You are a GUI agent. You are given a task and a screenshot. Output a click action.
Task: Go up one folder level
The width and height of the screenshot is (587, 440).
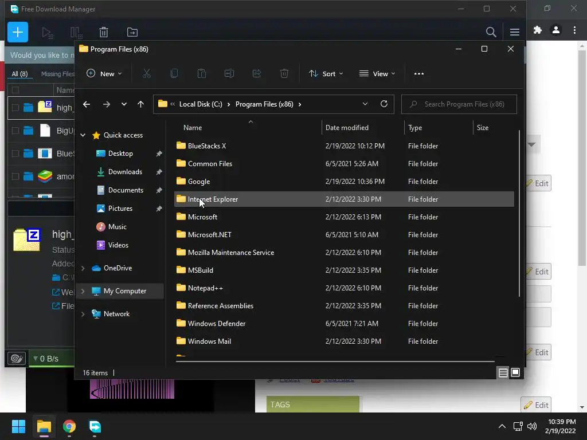(x=140, y=104)
